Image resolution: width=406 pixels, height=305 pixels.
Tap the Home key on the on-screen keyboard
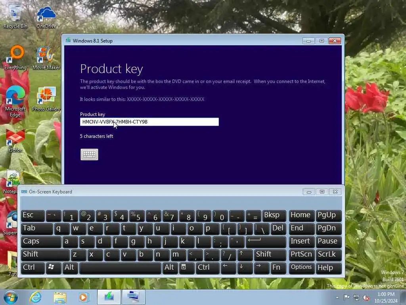(x=302, y=216)
